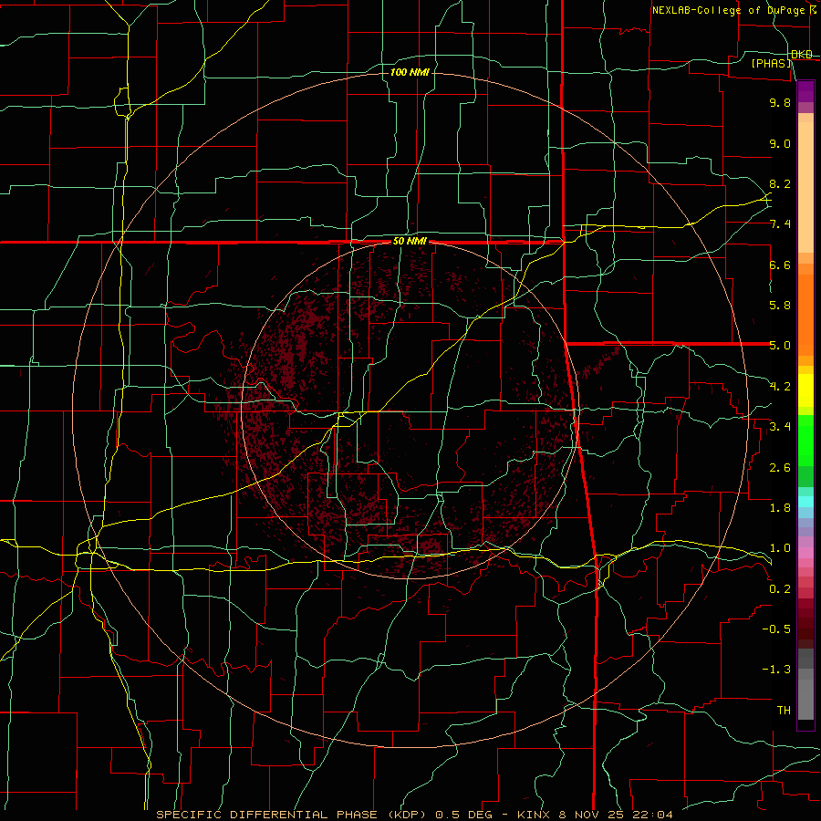Click the 9.8 value on the legend scale

click(x=780, y=102)
